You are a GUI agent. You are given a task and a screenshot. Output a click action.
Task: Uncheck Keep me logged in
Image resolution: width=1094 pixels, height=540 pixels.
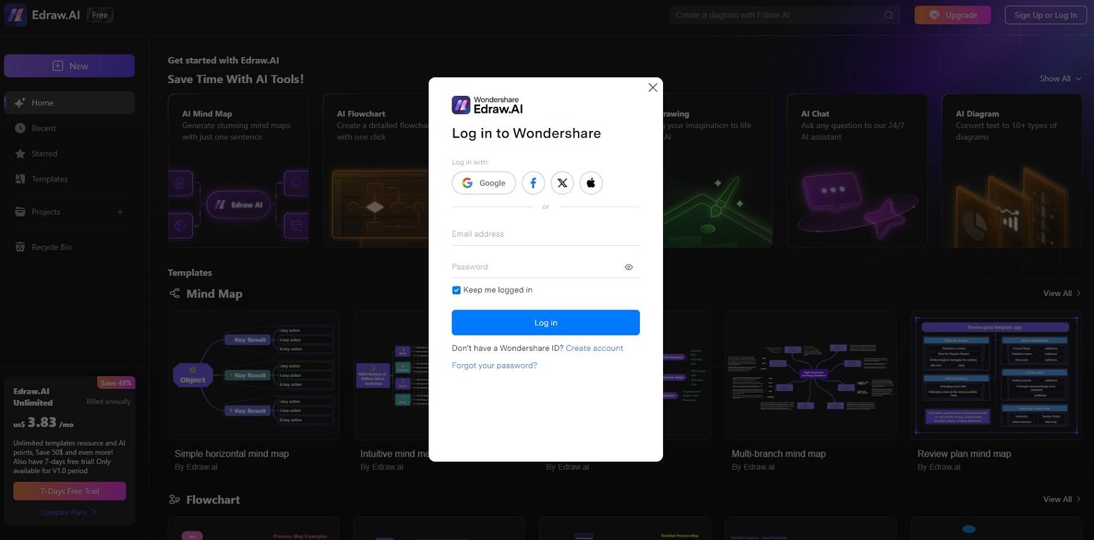click(x=456, y=290)
